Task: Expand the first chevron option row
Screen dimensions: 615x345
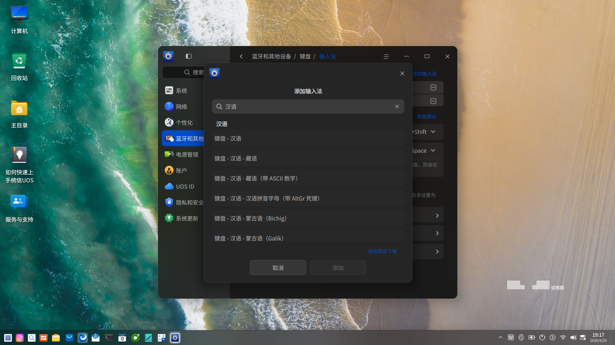Action: [x=437, y=215]
